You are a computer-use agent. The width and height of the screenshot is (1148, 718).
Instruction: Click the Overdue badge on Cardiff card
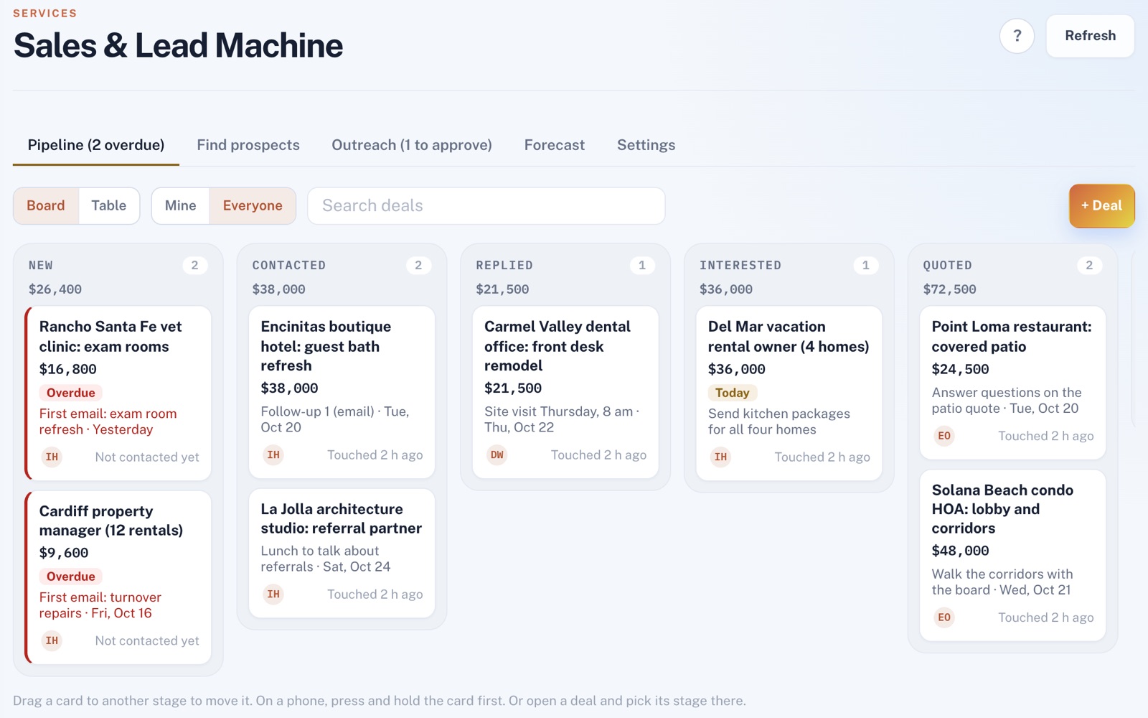[71, 577]
